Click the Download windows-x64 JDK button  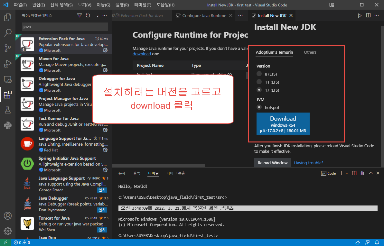point(283,124)
